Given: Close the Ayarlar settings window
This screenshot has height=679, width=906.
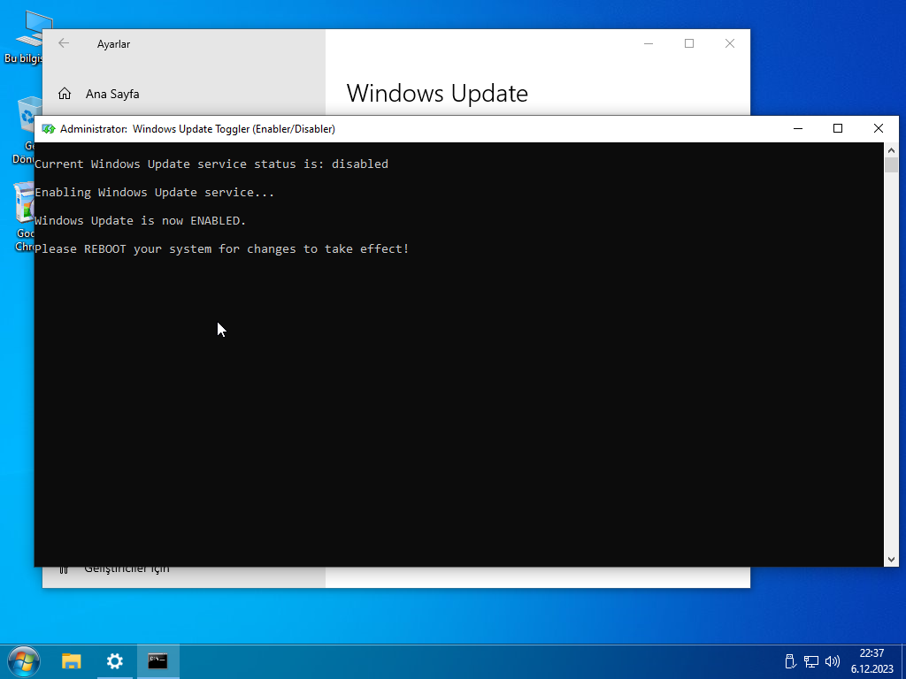Looking at the screenshot, I should (730, 43).
